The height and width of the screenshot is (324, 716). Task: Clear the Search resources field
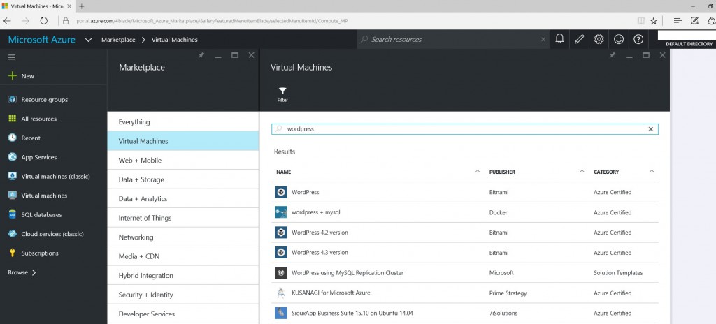[x=543, y=40]
